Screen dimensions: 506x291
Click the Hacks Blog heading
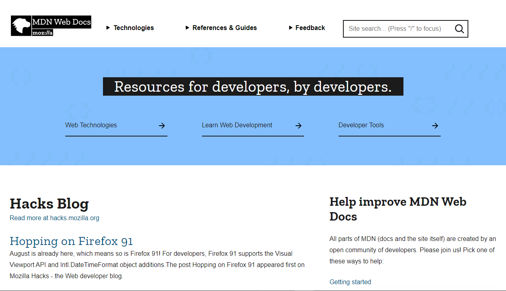(49, 204)
